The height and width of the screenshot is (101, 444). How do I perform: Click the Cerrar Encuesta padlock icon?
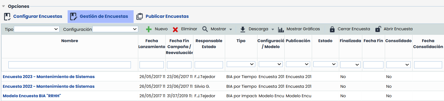click(332, 29)
